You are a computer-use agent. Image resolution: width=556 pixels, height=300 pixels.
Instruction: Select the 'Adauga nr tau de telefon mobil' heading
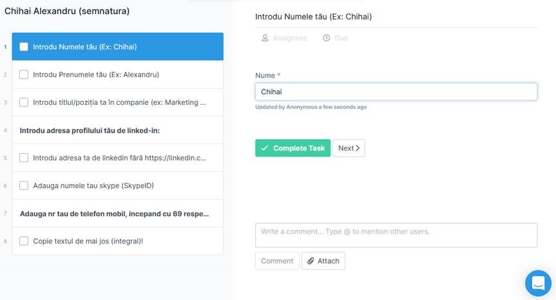click(115, 213)
